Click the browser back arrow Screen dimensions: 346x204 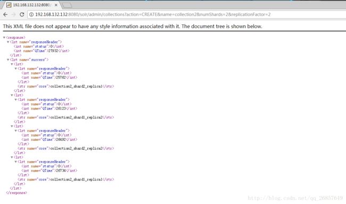tap(5, 14)
